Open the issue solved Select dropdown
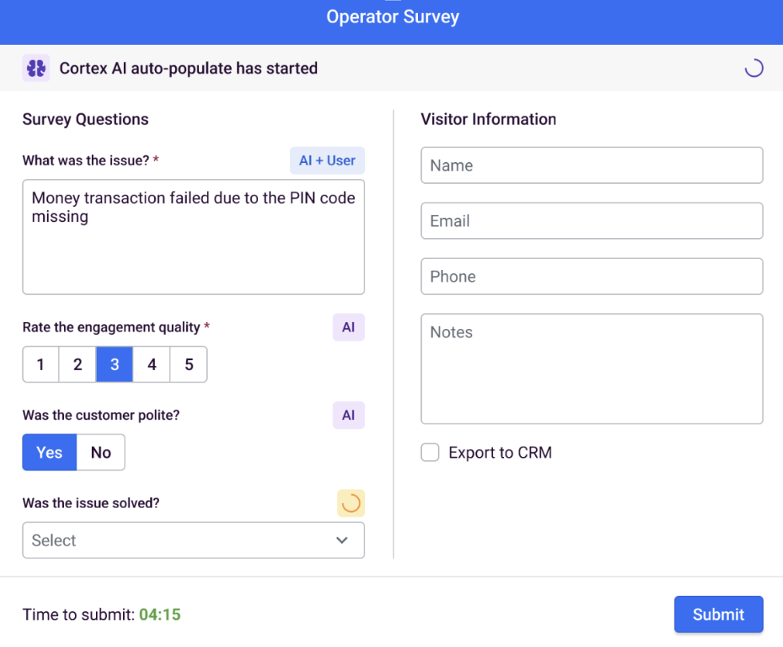The height and width of the screenshot is (647, 783). 193,540
